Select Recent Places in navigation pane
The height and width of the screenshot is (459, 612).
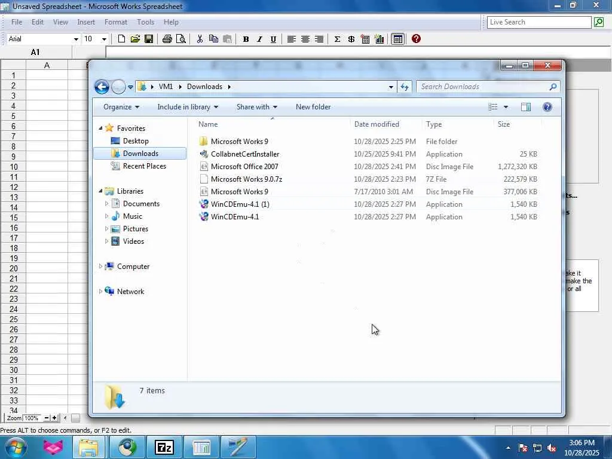pos(144,166)
